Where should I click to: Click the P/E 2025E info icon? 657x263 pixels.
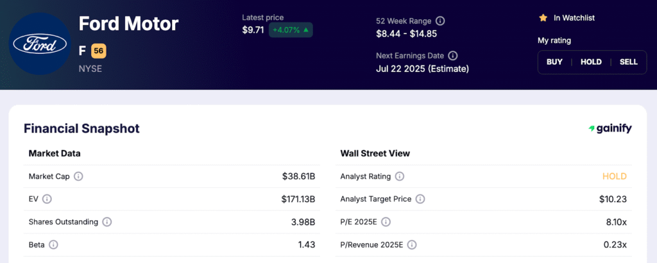click(386, 222)
